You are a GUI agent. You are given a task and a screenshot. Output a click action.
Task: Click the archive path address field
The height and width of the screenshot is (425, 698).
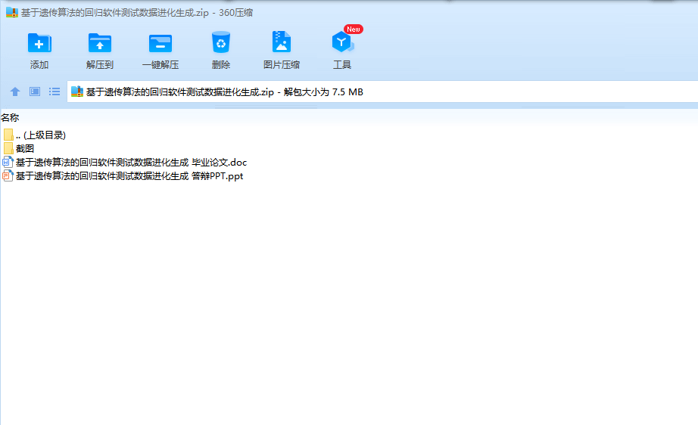coord(382,92)
